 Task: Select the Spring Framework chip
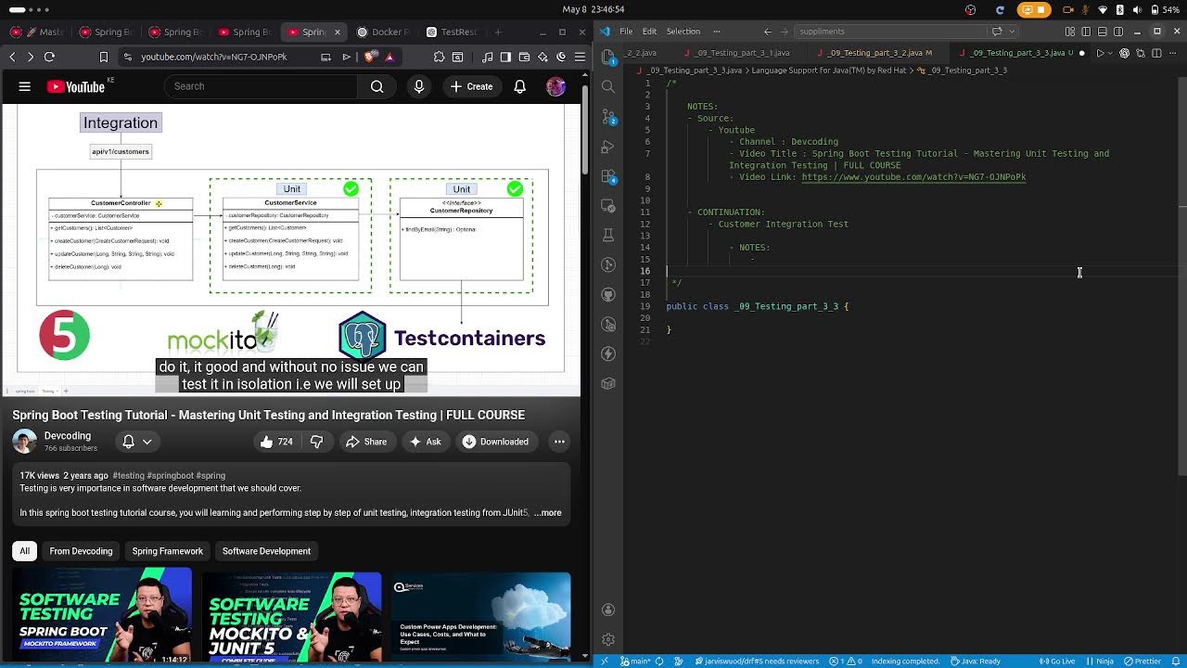tap(167, 551)
